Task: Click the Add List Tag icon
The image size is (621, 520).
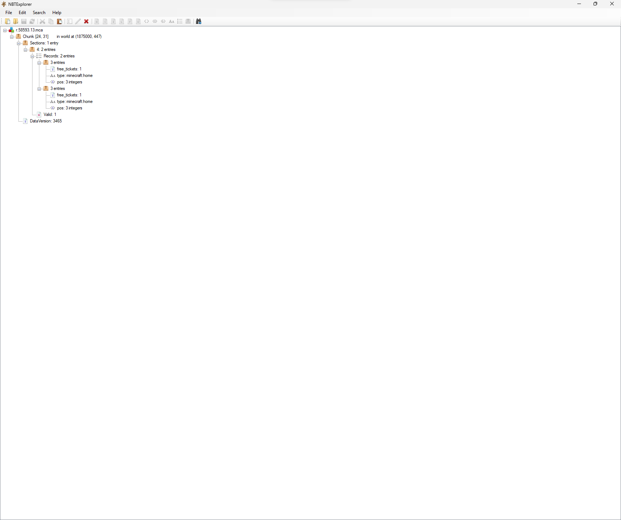Action: pos(179,21)
